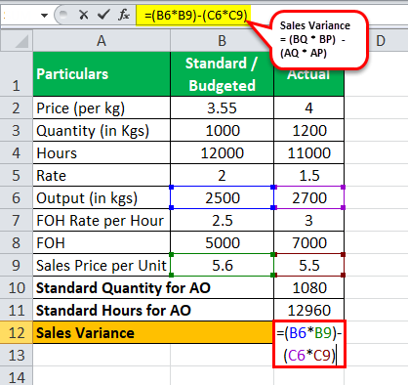Select row 12 header
This screenshot has width=408, height=385.
(17, 332)
